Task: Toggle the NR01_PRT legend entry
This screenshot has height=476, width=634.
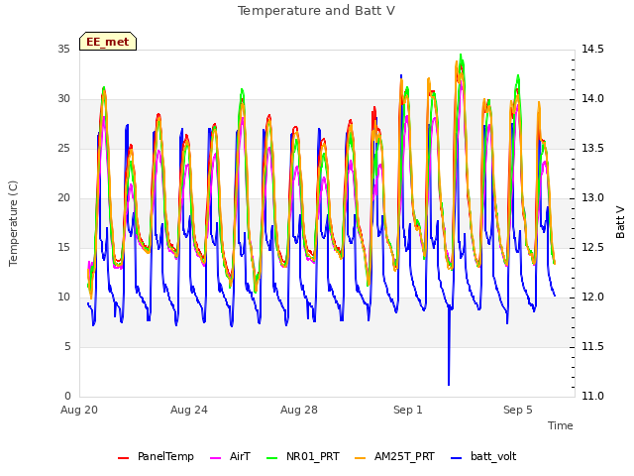Action: pos(303,456)
